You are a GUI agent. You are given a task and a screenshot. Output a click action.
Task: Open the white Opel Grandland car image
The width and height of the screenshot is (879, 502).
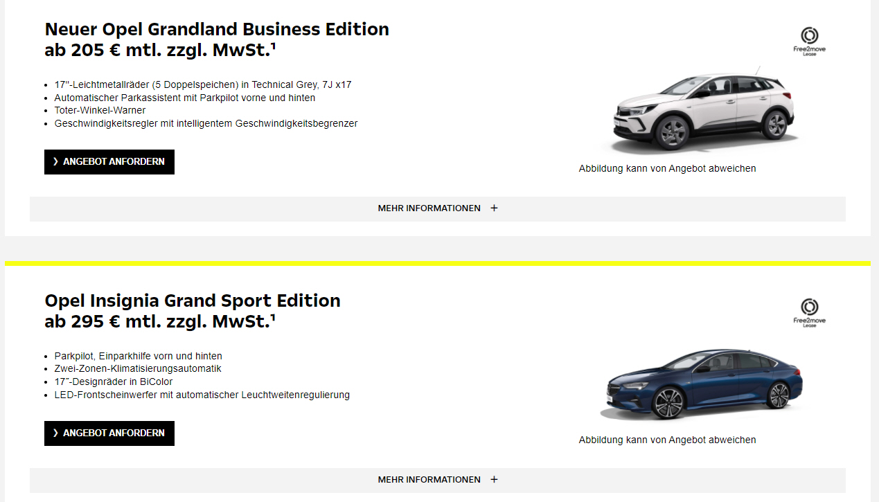[702, 111]
